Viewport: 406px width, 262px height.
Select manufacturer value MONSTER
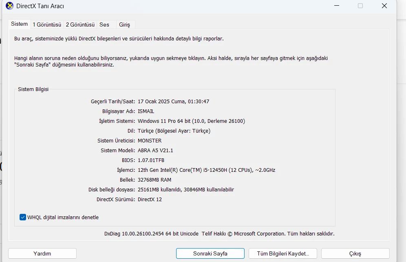click(x=150, y=141)
